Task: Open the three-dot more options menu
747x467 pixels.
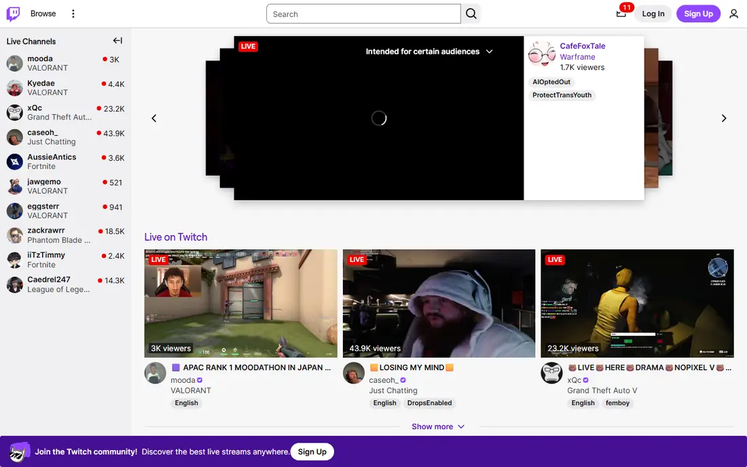Action: tap(73, 14)
